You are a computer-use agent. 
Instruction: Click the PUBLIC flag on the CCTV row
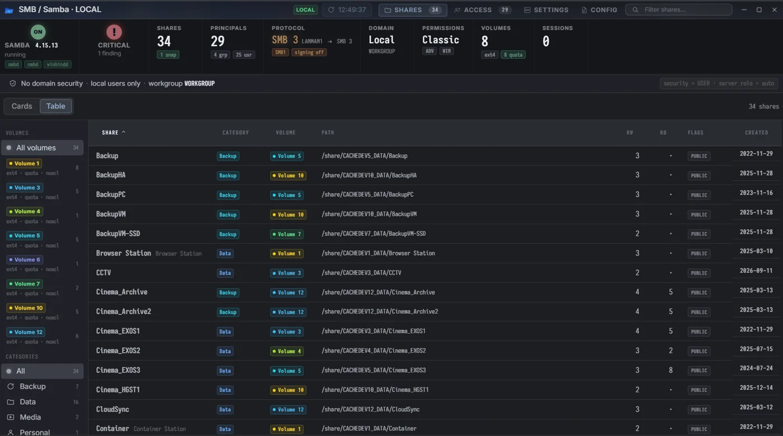(699, 273)
